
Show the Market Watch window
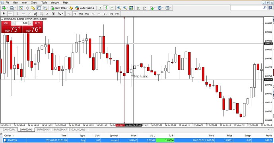point(21,8)
